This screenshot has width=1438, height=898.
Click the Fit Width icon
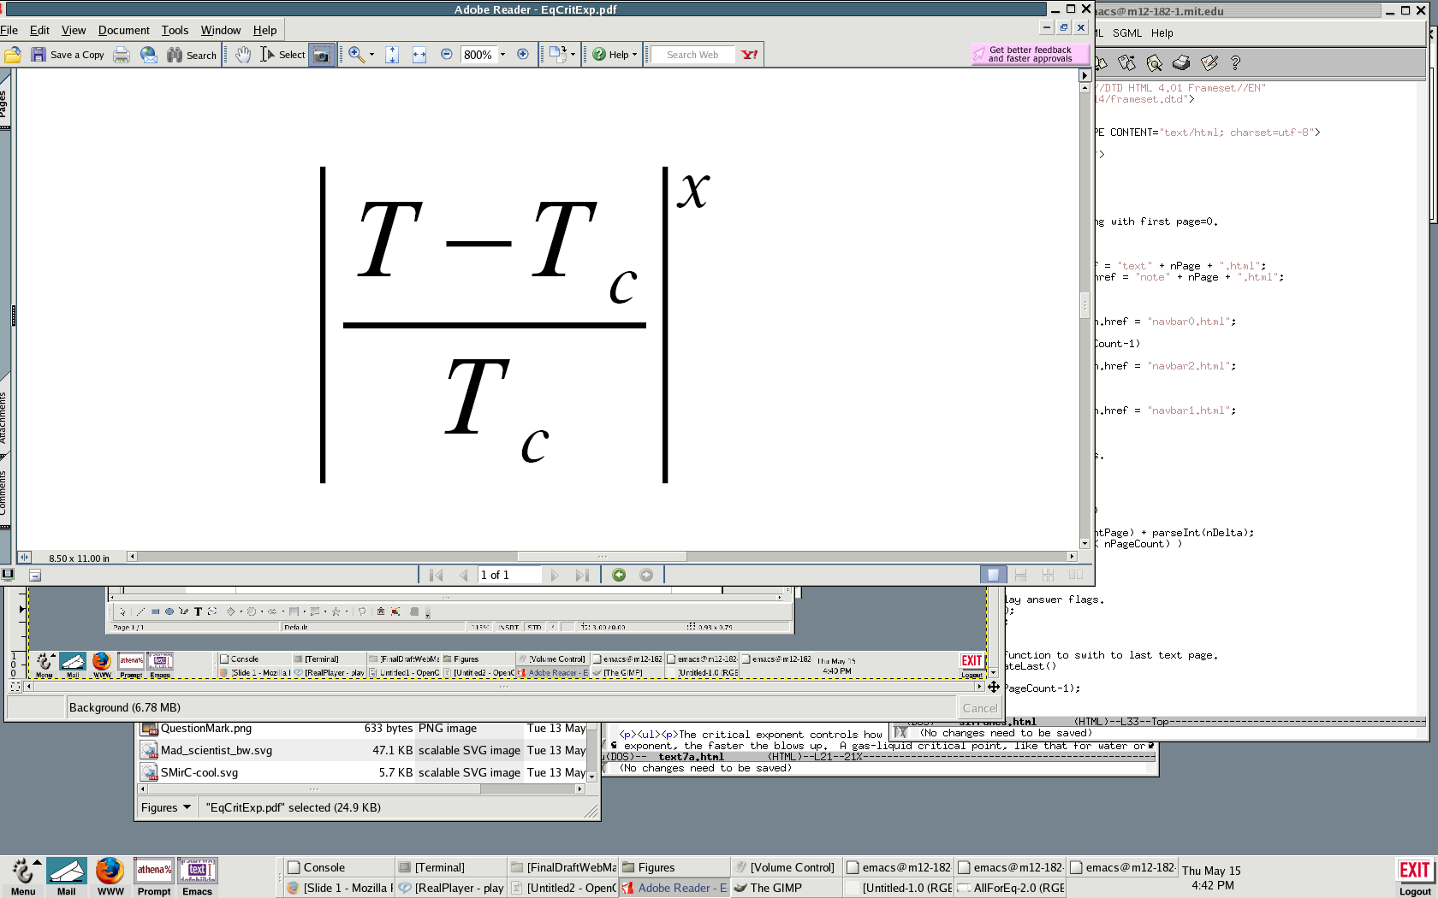coord(419,55)
